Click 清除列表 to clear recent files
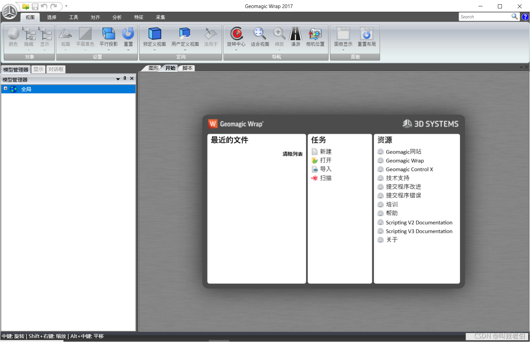Image resolution: width=530 pixels, height=342 pixels. (x=292, y=154)
